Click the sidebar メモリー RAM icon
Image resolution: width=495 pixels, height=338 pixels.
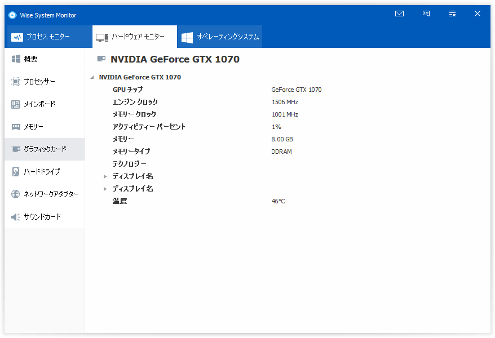(16, 127)
